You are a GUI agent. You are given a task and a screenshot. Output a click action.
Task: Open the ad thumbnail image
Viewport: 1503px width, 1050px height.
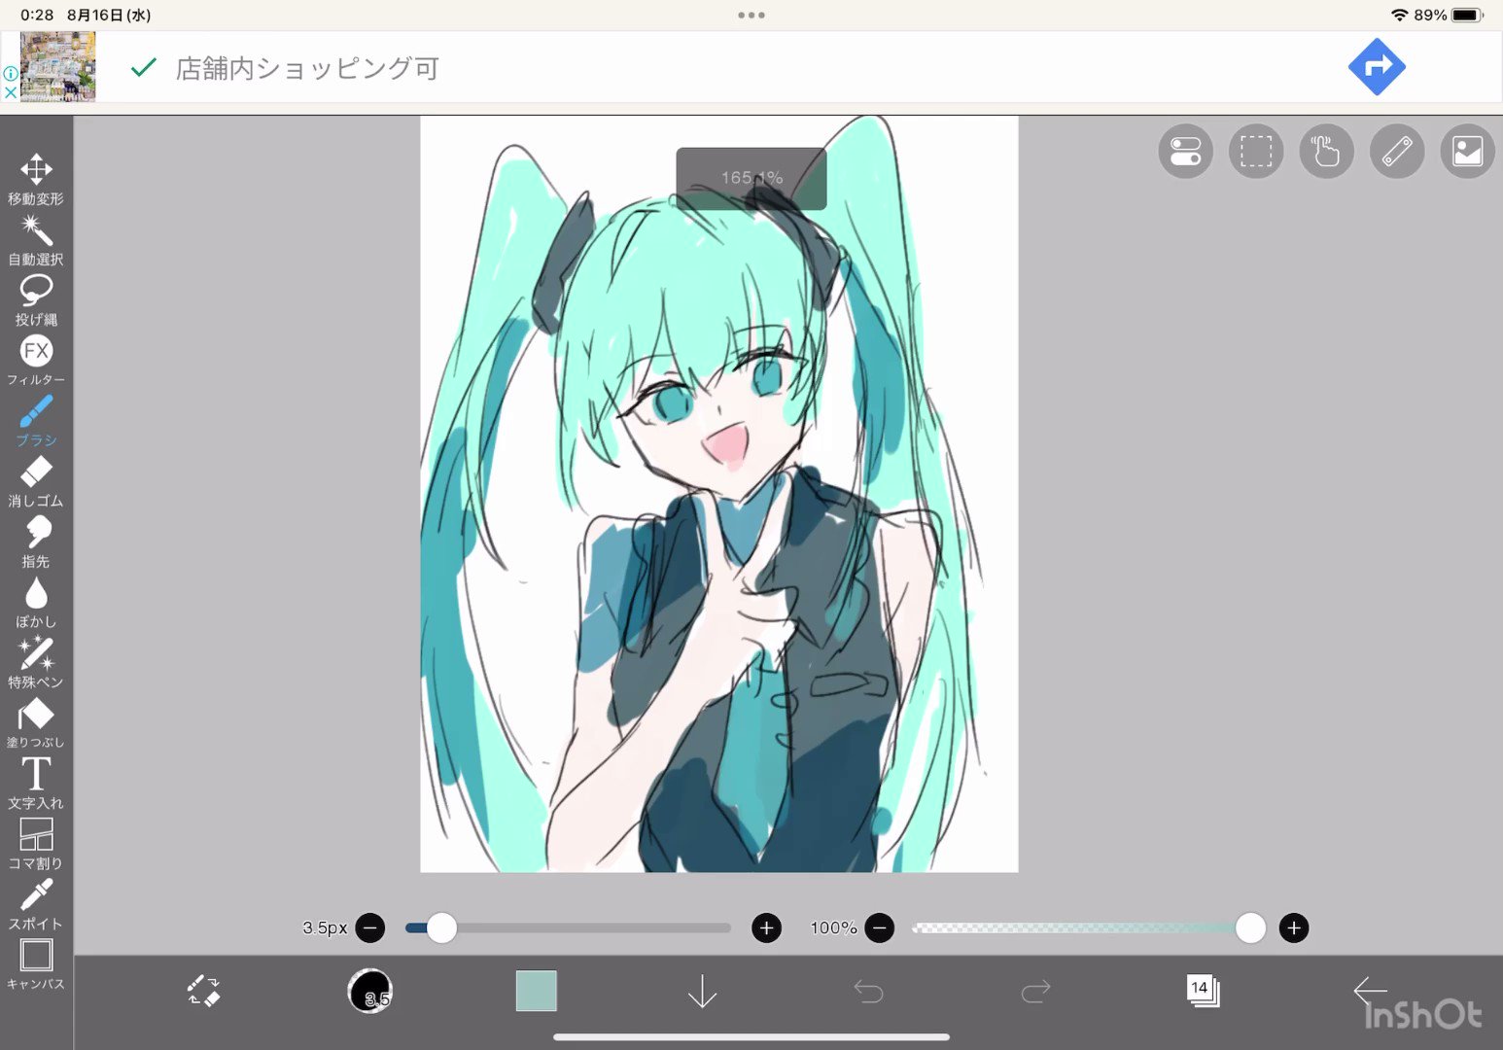(x=58, y=67)
